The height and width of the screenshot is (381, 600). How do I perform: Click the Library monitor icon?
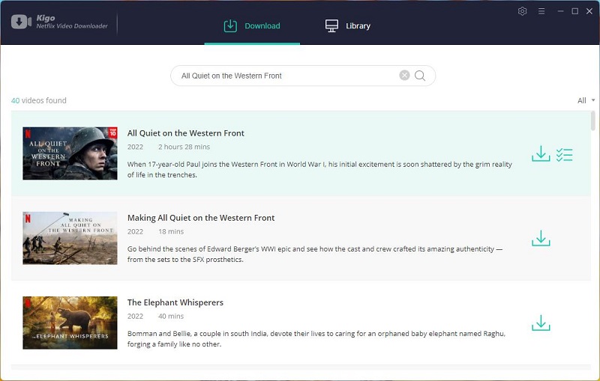[331, 26]
